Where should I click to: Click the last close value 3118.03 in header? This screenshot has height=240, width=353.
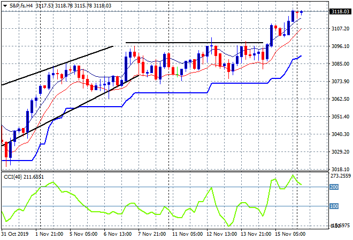click(x=102, y=6)
